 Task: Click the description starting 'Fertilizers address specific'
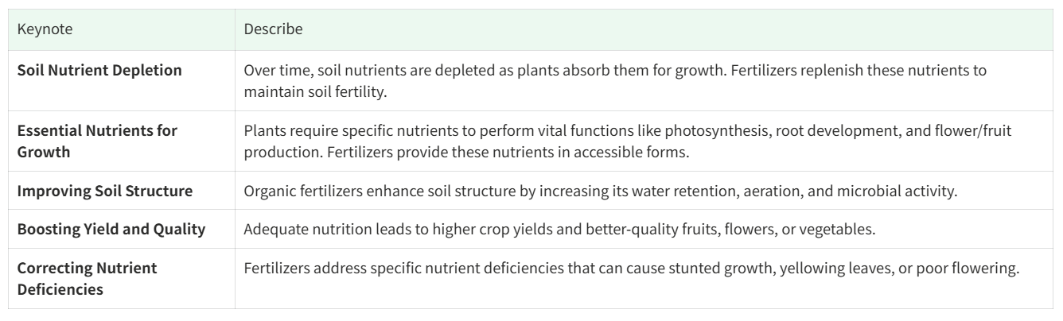631,269
